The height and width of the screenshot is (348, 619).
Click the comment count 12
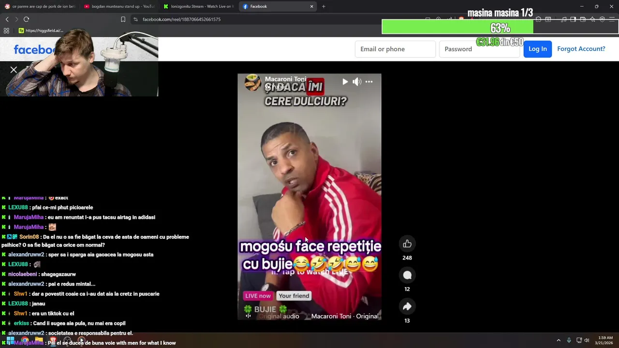click(x=407, y=289)
